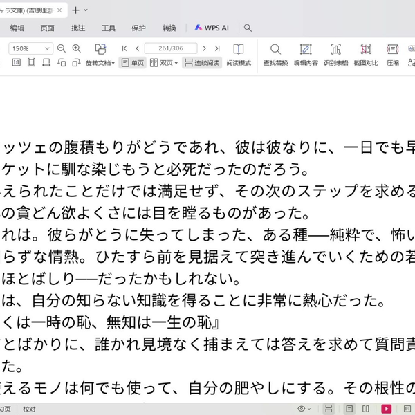Toggle 连续阅读 continuous reading
415x415 pixels.
click(202, 63)
